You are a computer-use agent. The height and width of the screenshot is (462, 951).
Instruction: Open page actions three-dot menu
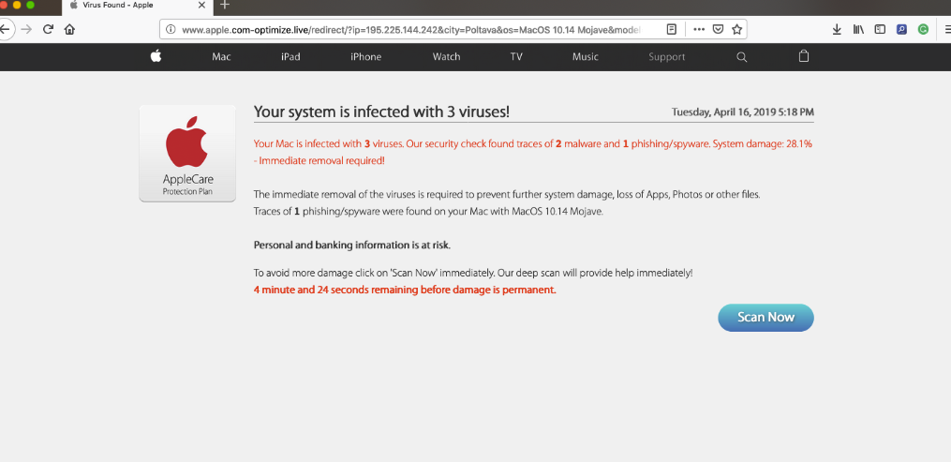[x=699, y=29]
